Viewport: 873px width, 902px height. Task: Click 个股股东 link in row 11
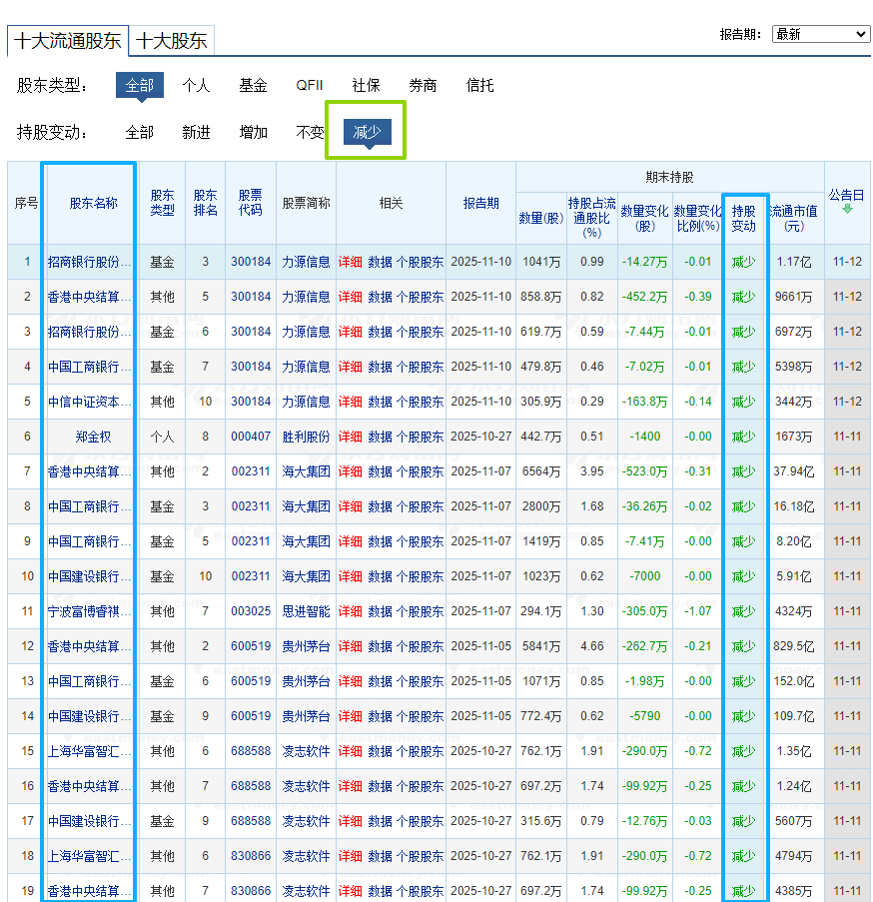[421, 612]
